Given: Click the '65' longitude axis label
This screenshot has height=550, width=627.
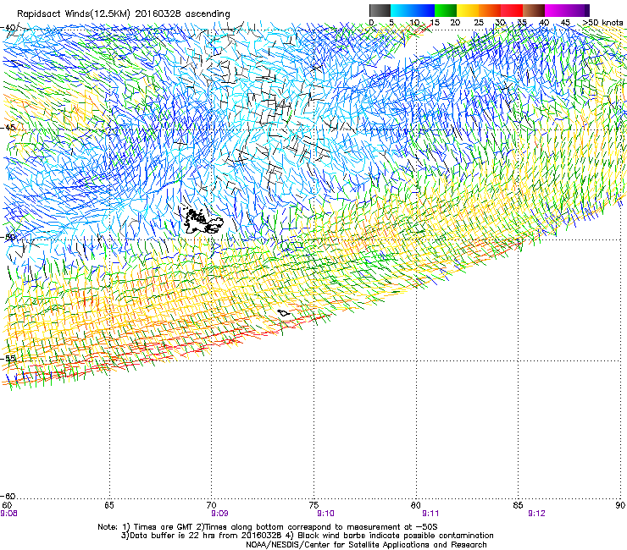Looking at the screenshot, I should coord(109,506).
